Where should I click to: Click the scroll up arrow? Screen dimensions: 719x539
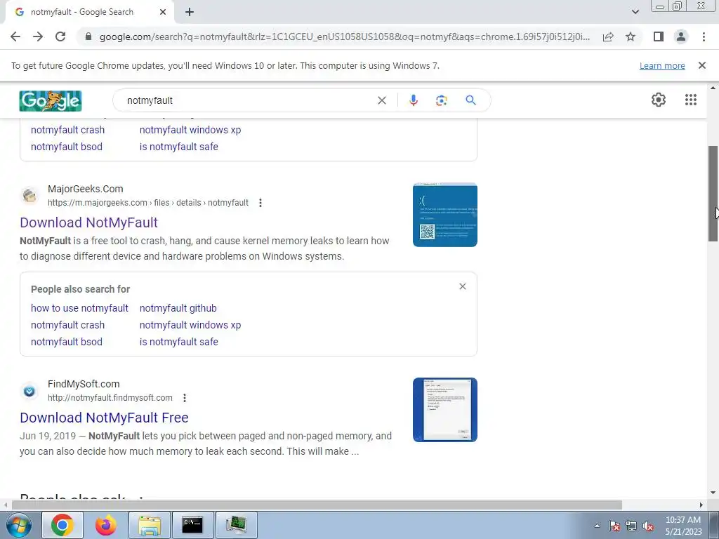tap(713, 88)
